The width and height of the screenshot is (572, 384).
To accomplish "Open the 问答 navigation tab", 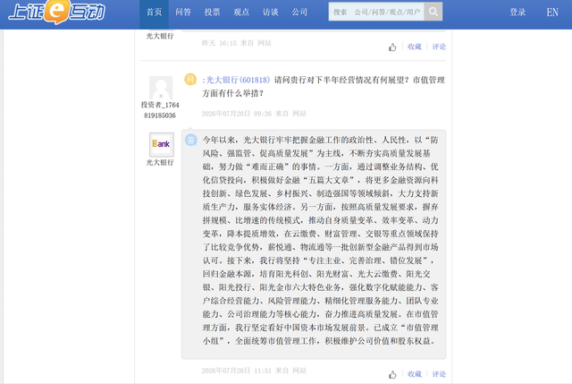I will (183, 12).
